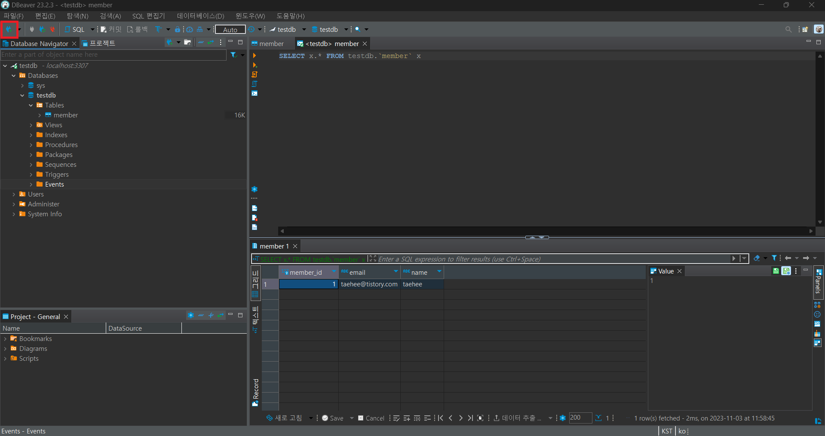Click the New Database Connection plug icon
The height and width of the screenshot is (436, 825).
pos(9,29)
